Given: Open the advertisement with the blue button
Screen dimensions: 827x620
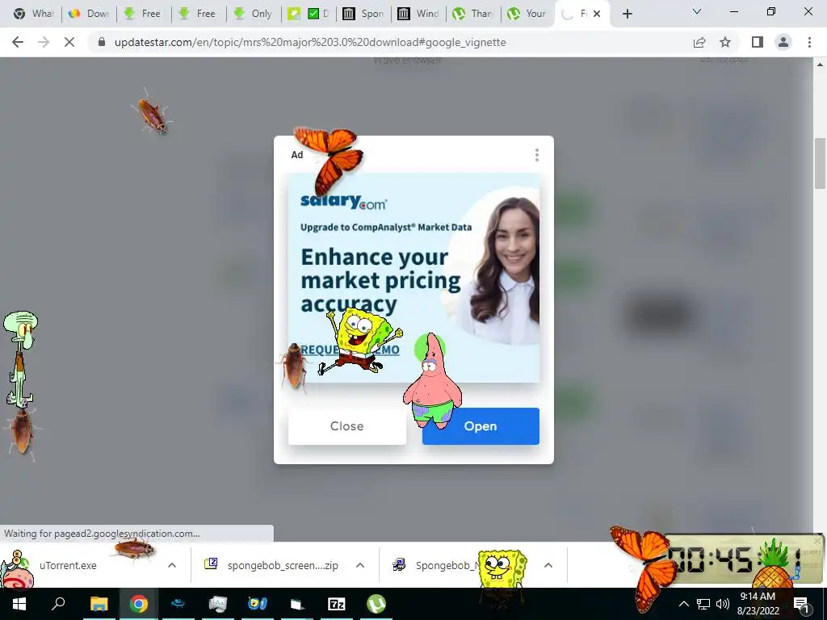Looking at the screenshot, I should (x=481, y=426).
